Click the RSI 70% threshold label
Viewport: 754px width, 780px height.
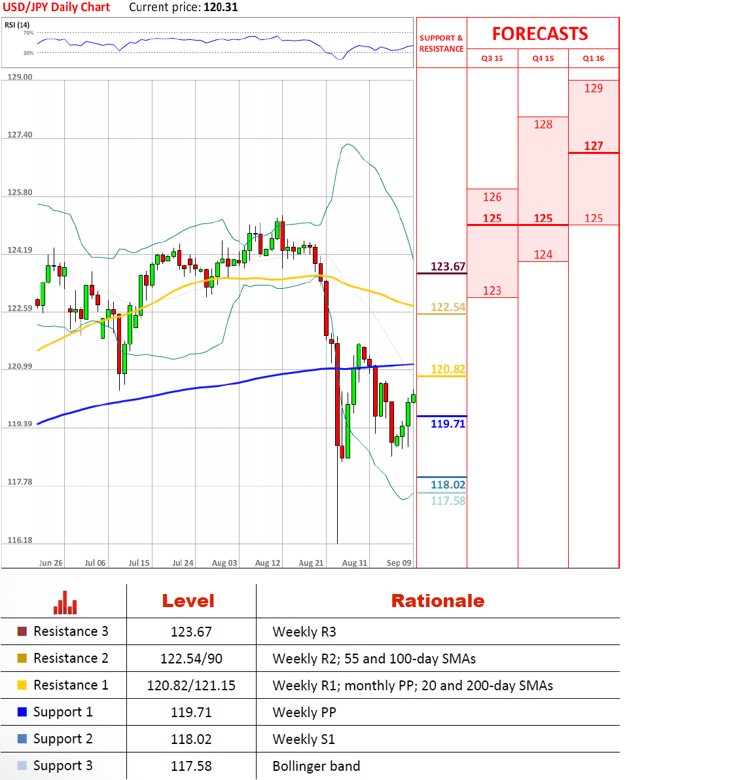point(28,33)
